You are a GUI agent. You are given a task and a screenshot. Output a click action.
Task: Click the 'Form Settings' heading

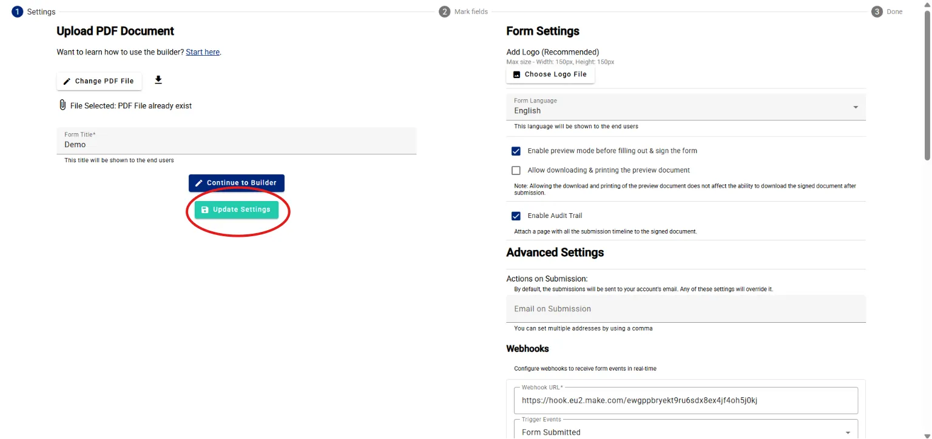coord(543,31)
